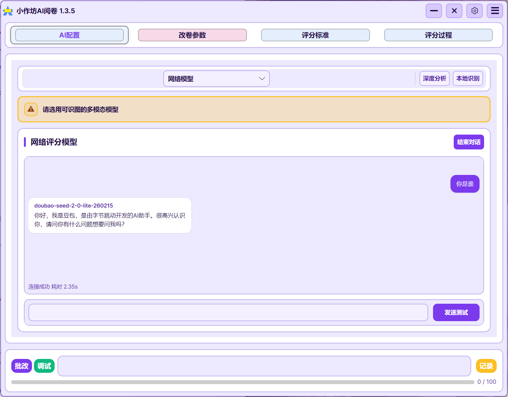Open the hamburger menu icon

(x=495, y=11)
